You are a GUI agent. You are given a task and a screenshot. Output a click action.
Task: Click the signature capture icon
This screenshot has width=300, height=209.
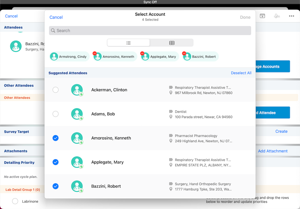[x=277, y=16]
